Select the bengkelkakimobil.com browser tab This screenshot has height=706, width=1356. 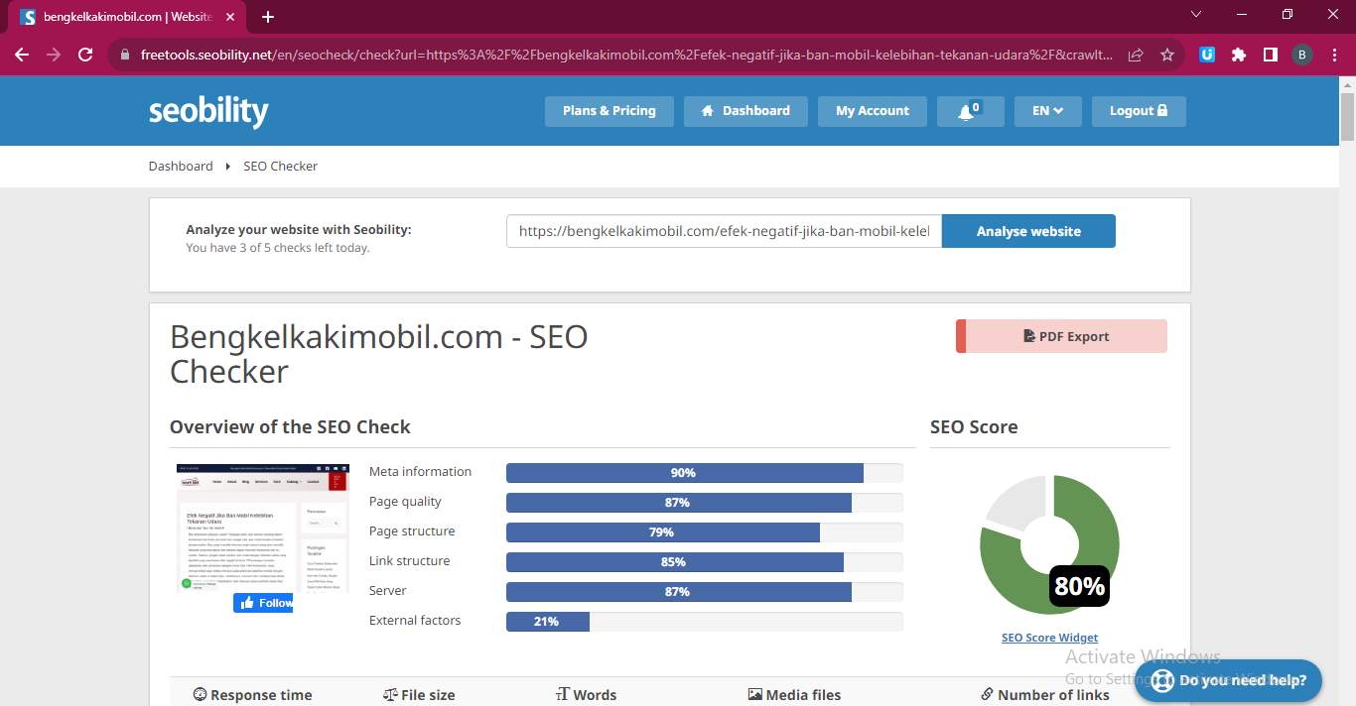click(127, 17)
